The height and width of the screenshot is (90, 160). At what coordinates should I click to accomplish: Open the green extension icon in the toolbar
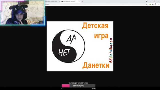coord(150,4)
